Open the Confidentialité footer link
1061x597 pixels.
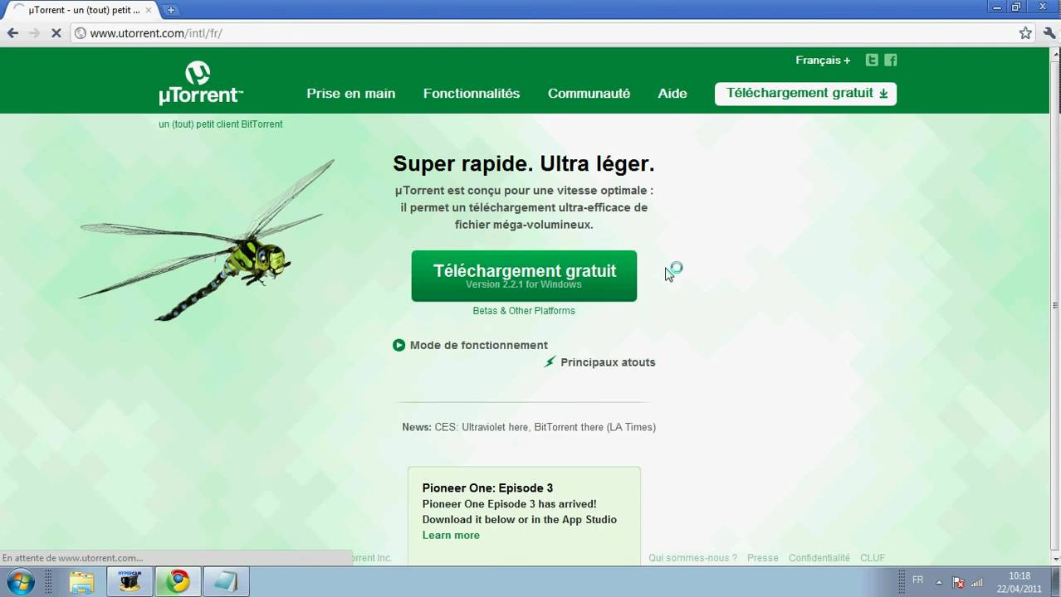819,558
